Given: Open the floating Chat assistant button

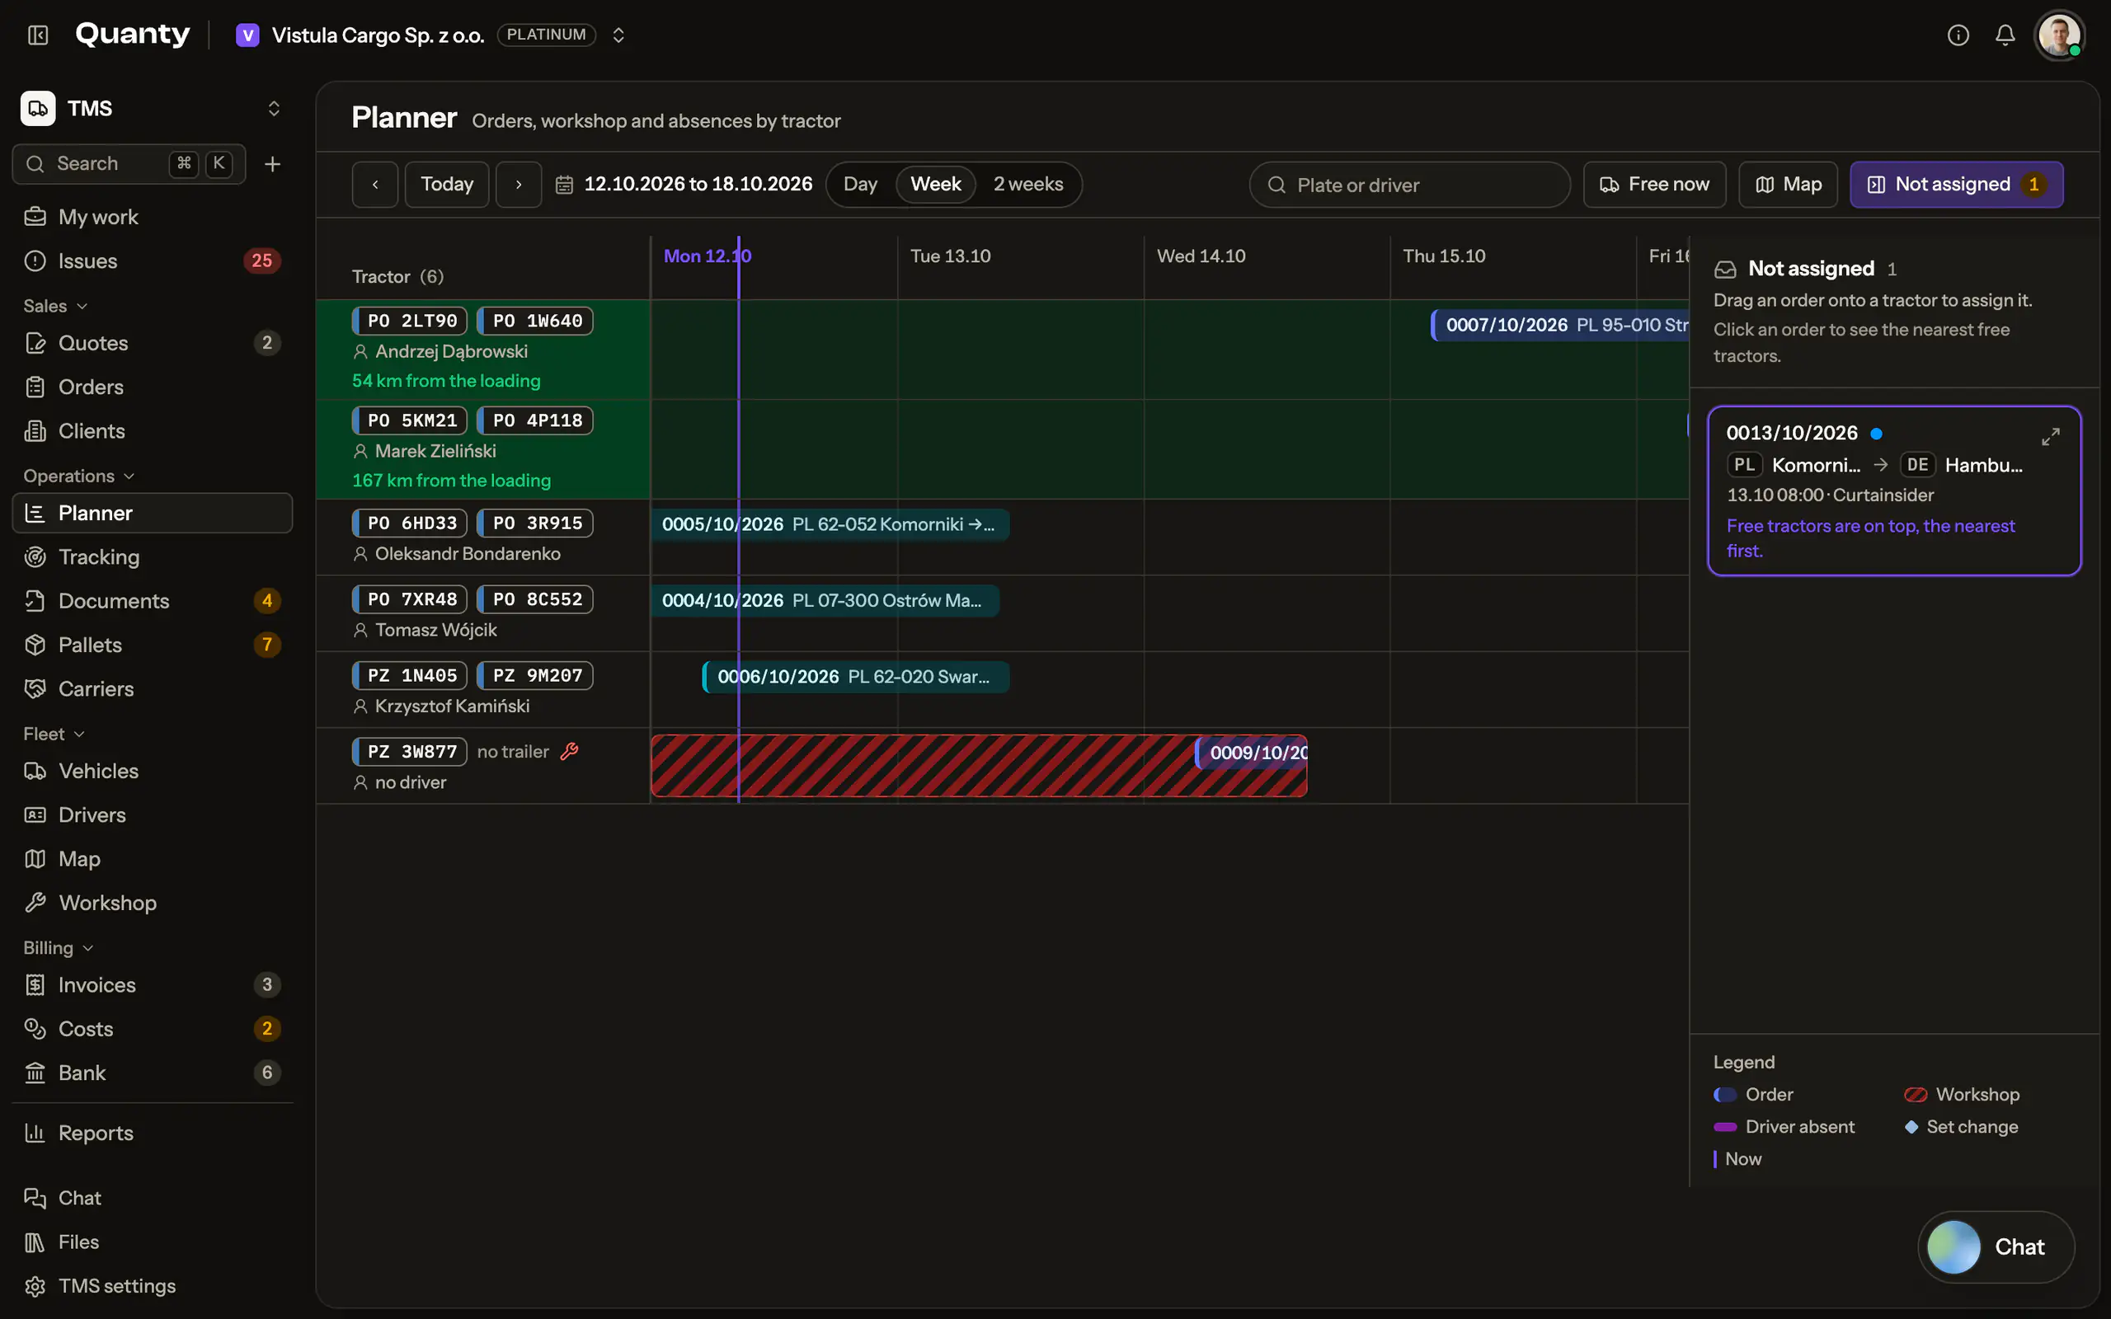Looking at the screenshot, I should click(x=1996, y=1246).
